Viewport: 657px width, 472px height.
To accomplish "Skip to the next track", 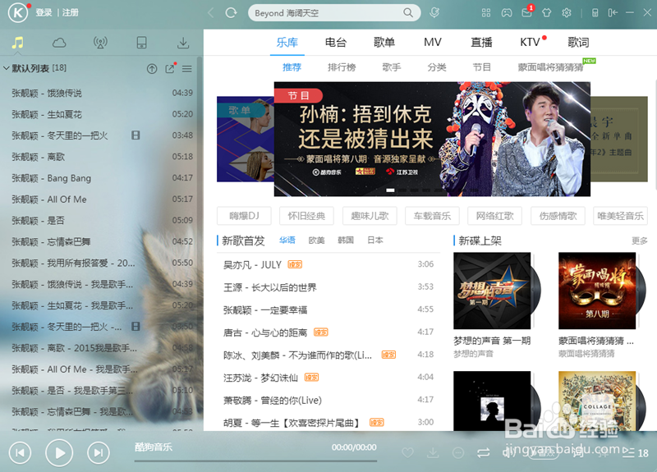I will [99, 453].
